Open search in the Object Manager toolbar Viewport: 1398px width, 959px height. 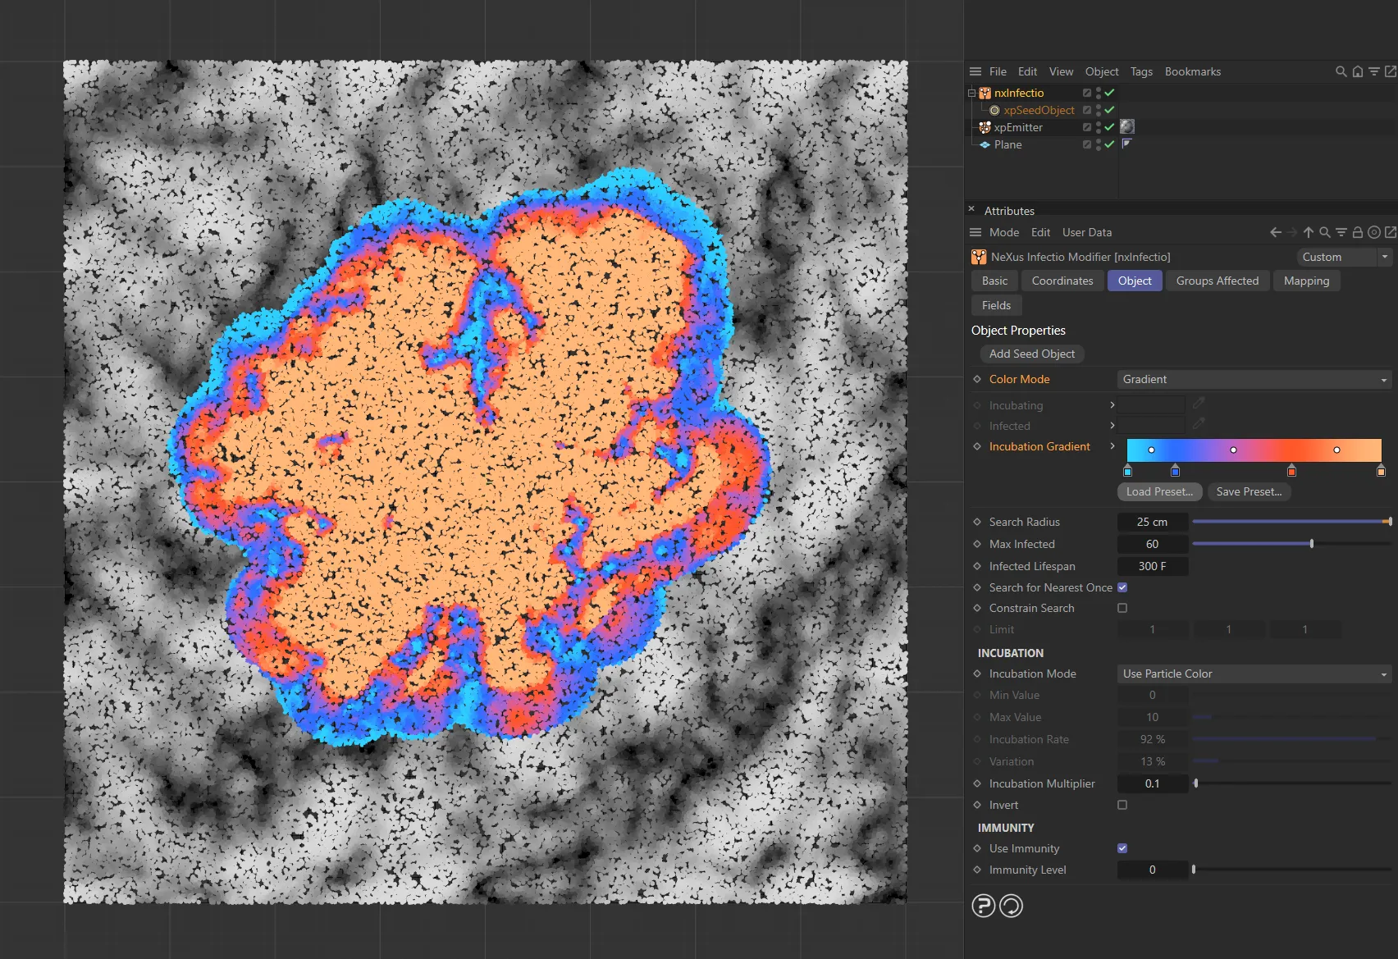[x=1341, y=71]
